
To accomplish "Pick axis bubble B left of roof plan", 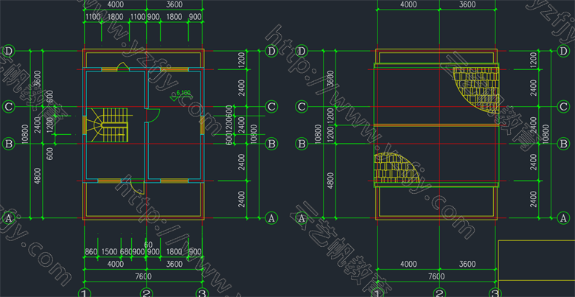I will pos(302,144).
